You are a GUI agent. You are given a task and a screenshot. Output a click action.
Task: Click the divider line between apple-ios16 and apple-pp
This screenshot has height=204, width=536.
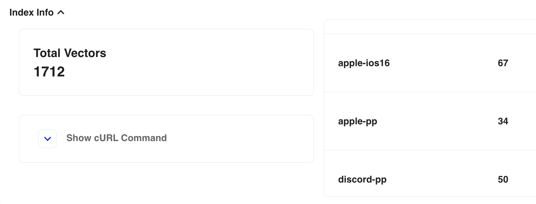tap(430, 92)
